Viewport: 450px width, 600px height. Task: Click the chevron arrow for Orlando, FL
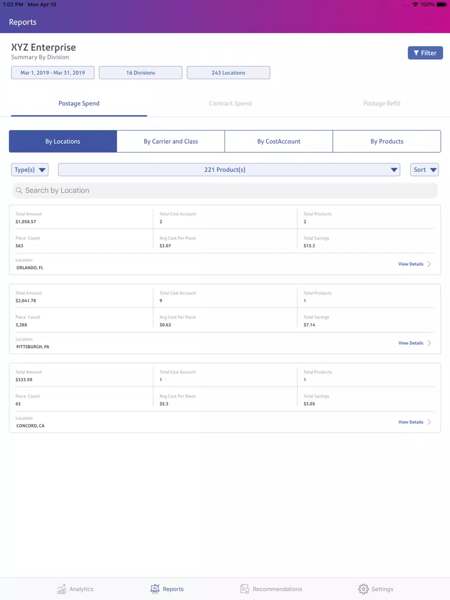pyautogui.click(x=429, y=264)
